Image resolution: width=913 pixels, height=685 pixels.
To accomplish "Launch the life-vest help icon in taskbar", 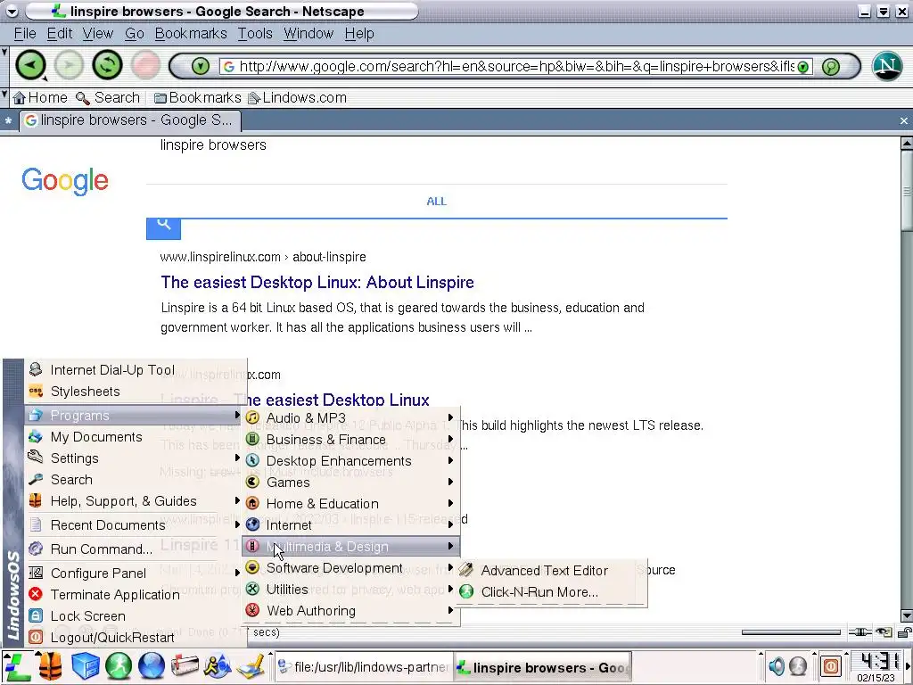I will pyautogui.click(x=51, y=666).
